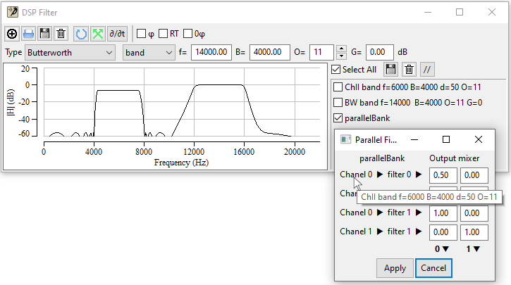Click Cancel in Parallel Filter dialog
This screenshot has height=285, width=511.
pos(433,268)
